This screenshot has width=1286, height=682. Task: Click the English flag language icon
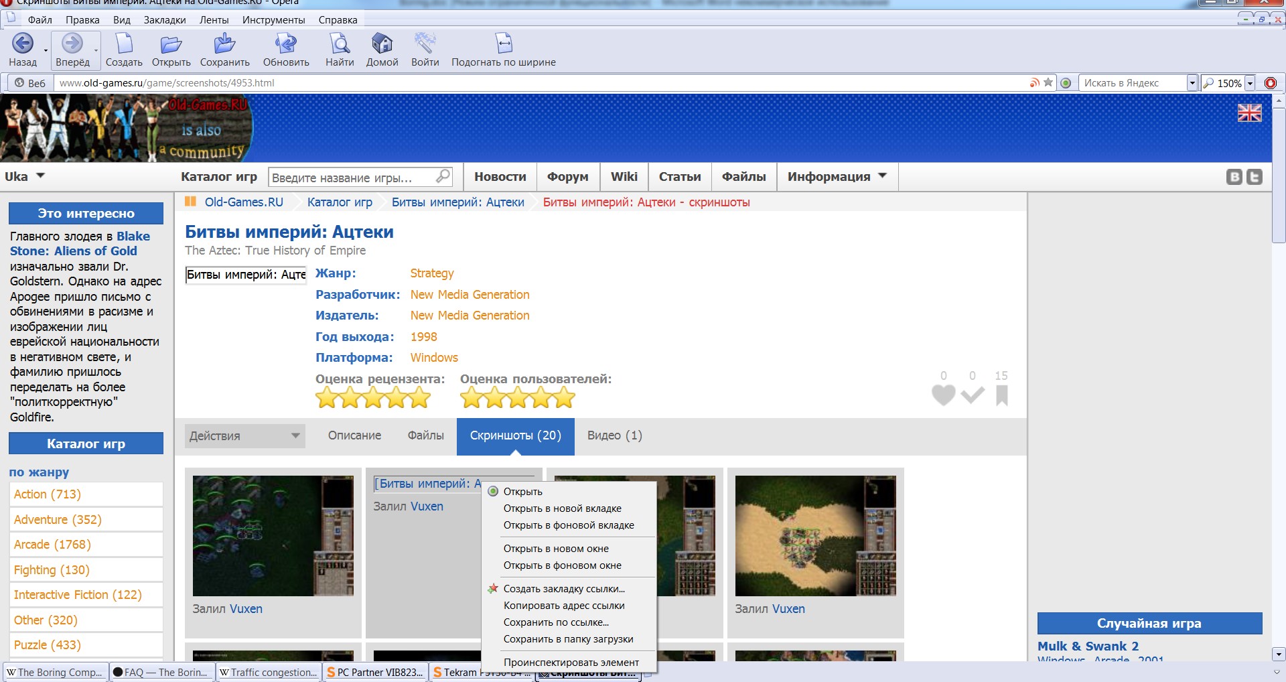(x=1249, y=113)
